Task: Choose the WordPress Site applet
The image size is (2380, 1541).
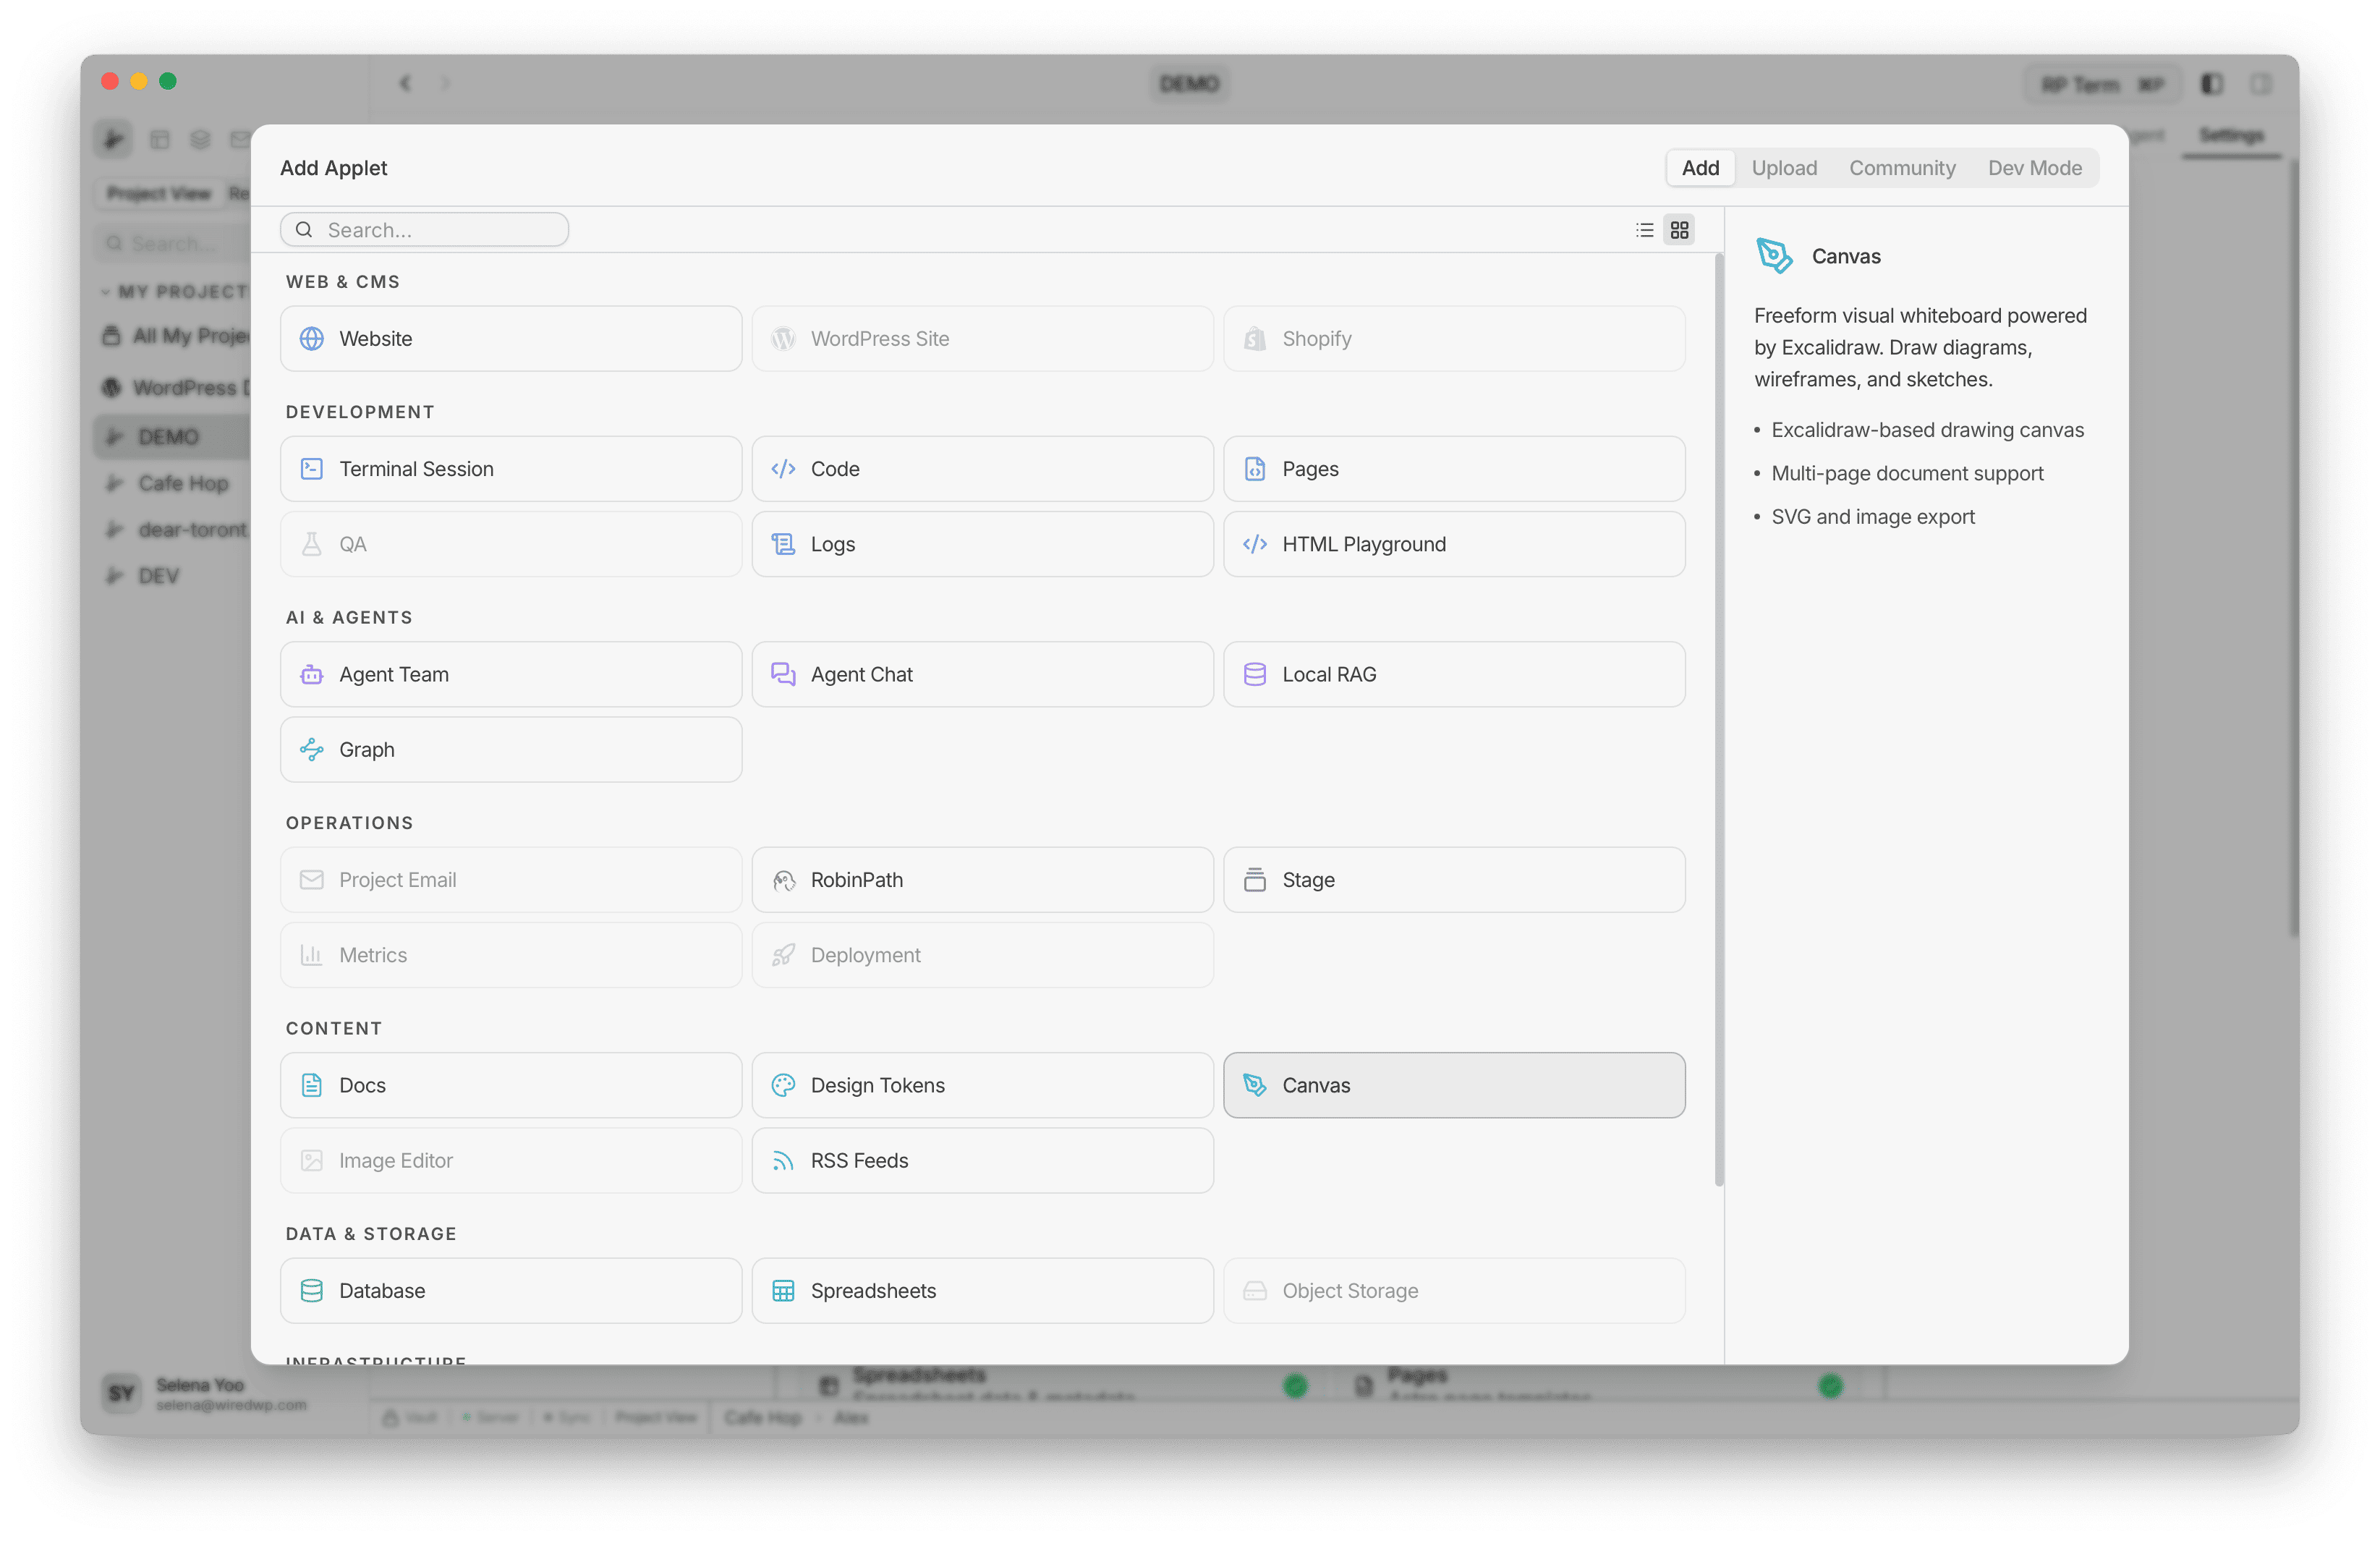Action: click(982, 338)
